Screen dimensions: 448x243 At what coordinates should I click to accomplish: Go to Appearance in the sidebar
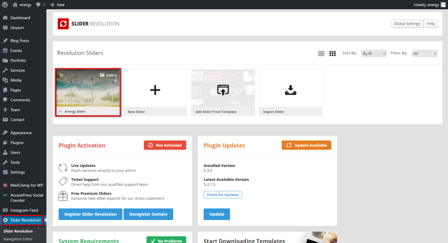click(21, 133)
